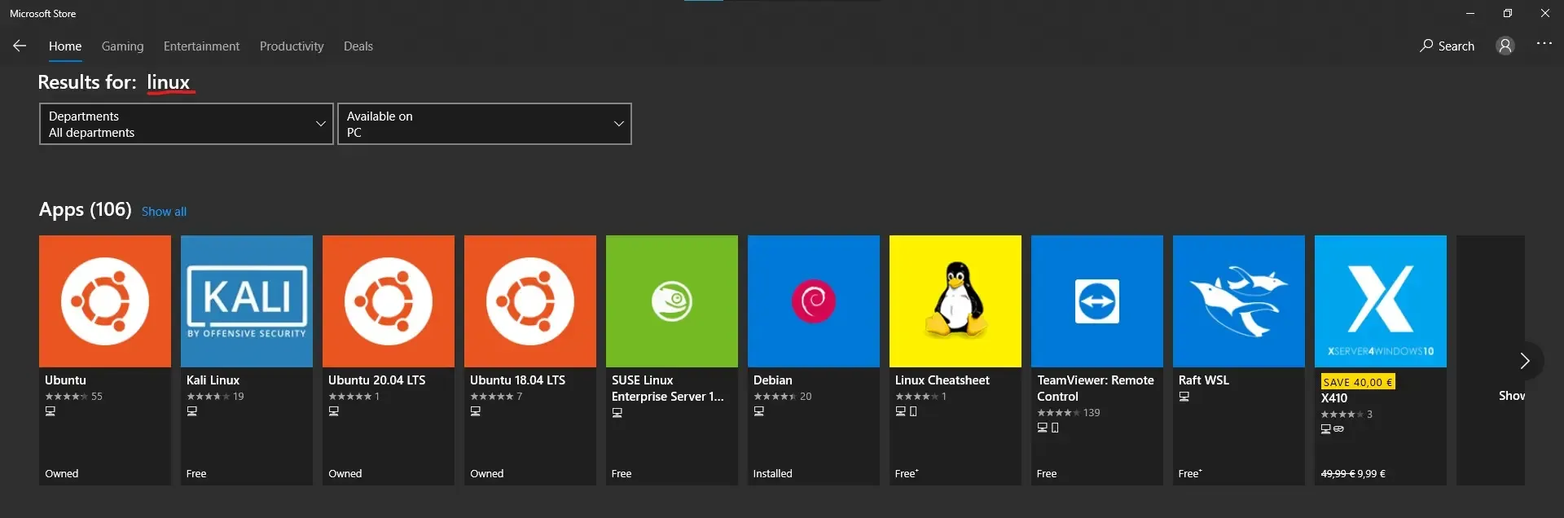Open the TeamViewer Remote Control icon tile
1564x518 pixels.
(x=1097, y=301)
